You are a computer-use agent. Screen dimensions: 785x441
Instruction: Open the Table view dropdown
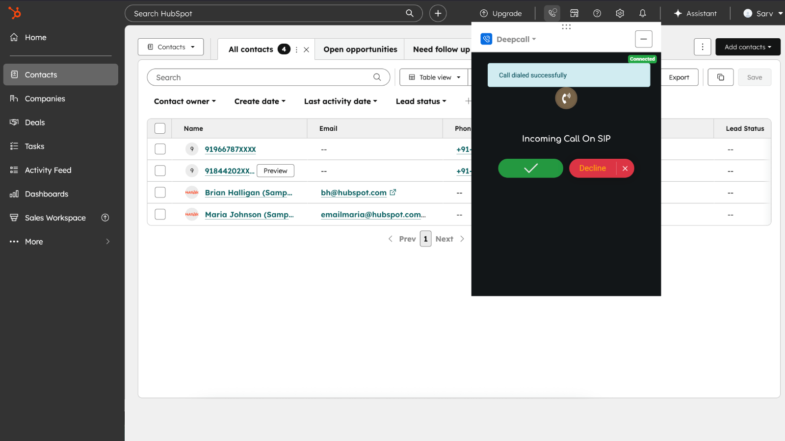pos(435,77)
